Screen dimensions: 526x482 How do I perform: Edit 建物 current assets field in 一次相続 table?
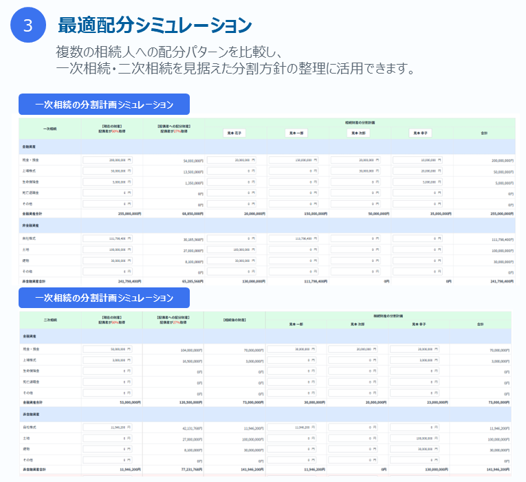[108, 261]
